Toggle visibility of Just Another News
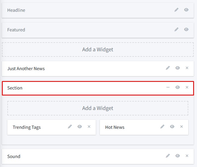Screen dimensions: 197x167 pos(178,68)
